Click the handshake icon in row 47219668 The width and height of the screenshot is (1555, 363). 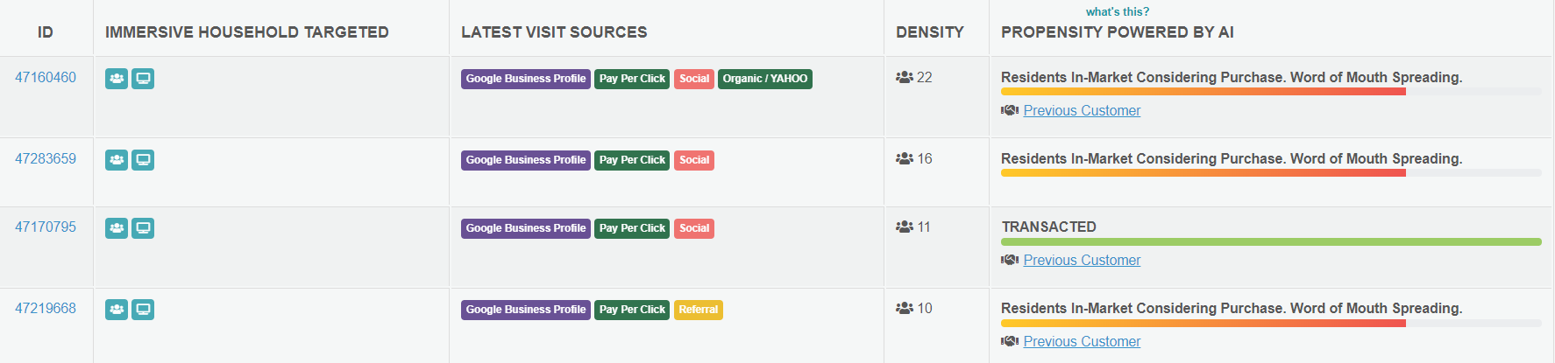[x=1010, y=342]
